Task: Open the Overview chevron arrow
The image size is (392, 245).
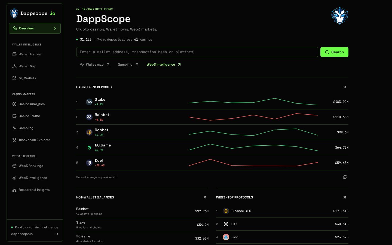Action: click(55, 28)
